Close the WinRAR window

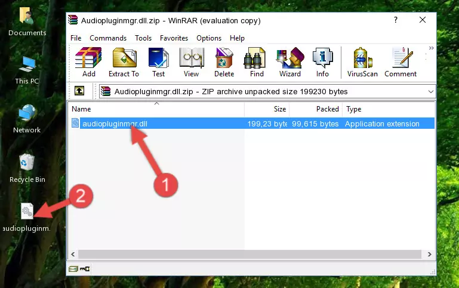click(x=423, y=20)
